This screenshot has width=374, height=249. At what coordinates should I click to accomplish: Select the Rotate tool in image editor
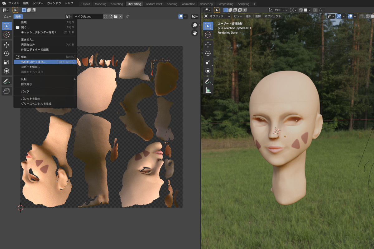[7, 53]
